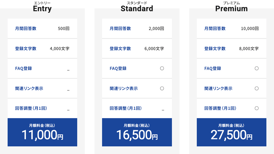Click the Standard plan 回答調整 dash mark

163,110
